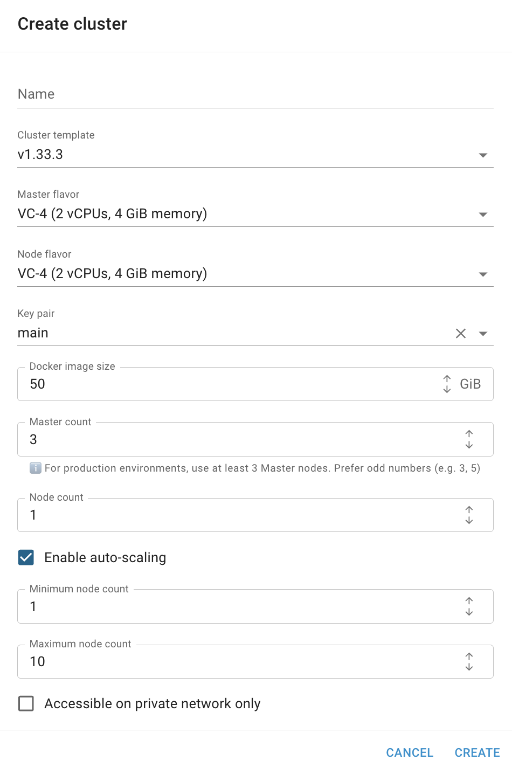
Task: Click the up arrow on Maximum node count
Action: tap(469, 655)
